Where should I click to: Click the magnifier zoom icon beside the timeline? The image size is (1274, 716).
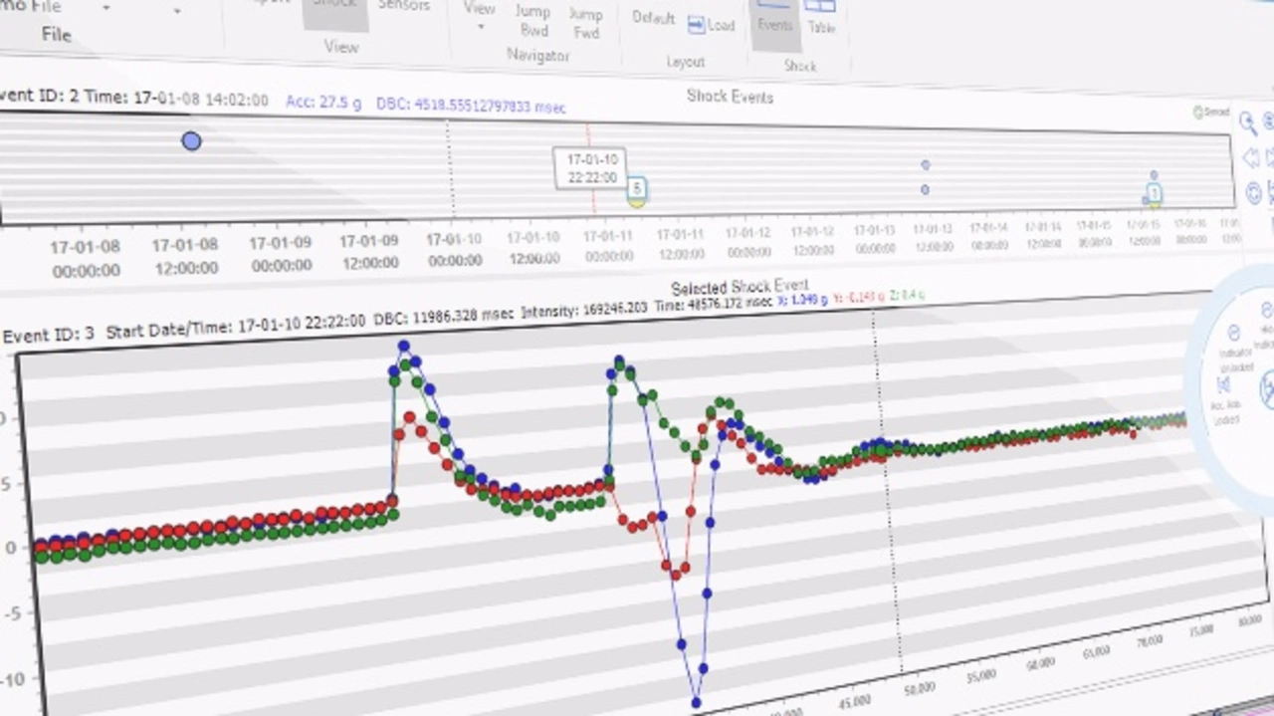1248,123
